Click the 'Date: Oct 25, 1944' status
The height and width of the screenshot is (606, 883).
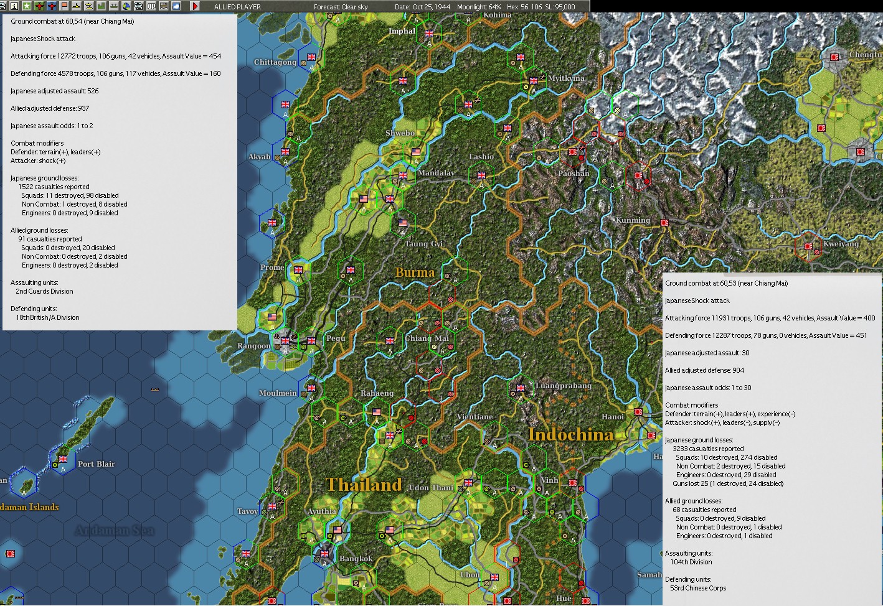pos(423,7)
